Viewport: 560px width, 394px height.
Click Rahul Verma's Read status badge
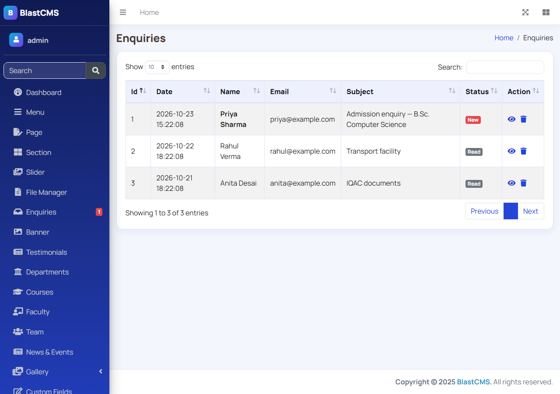(x=474, y=152)
